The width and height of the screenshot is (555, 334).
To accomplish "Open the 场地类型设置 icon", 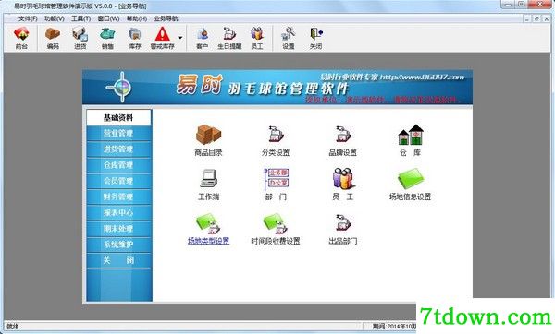I will tap(208, 223).
